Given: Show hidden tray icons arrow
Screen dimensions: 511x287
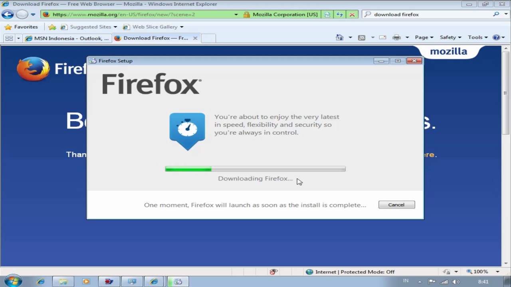Looking at the screenshot, I should point(420,282).
